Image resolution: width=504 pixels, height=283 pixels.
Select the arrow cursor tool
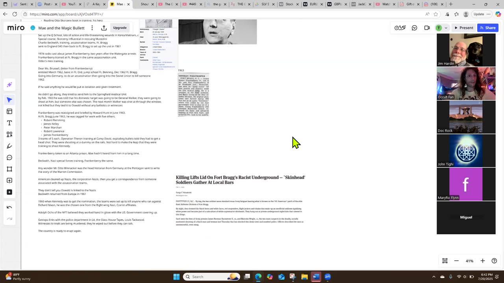coord(9,100)
